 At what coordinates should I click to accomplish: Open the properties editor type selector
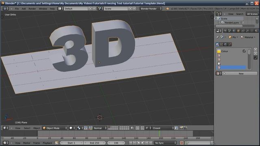pyautogui.click(x=219, y=31)
